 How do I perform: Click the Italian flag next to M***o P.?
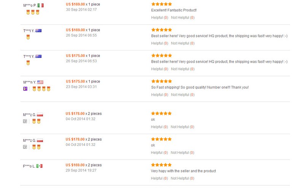(41, 5)
